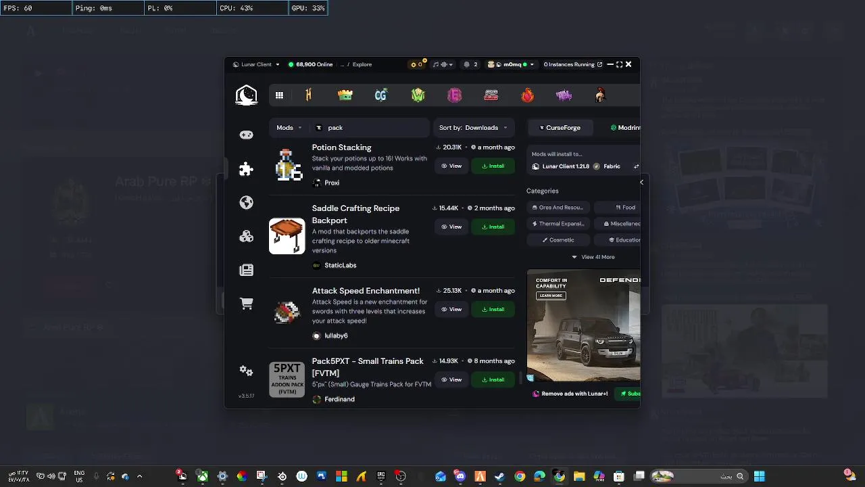Open the globe explore sidebar section
Viewport: 865px width, 487px height.
click(246, 202)
